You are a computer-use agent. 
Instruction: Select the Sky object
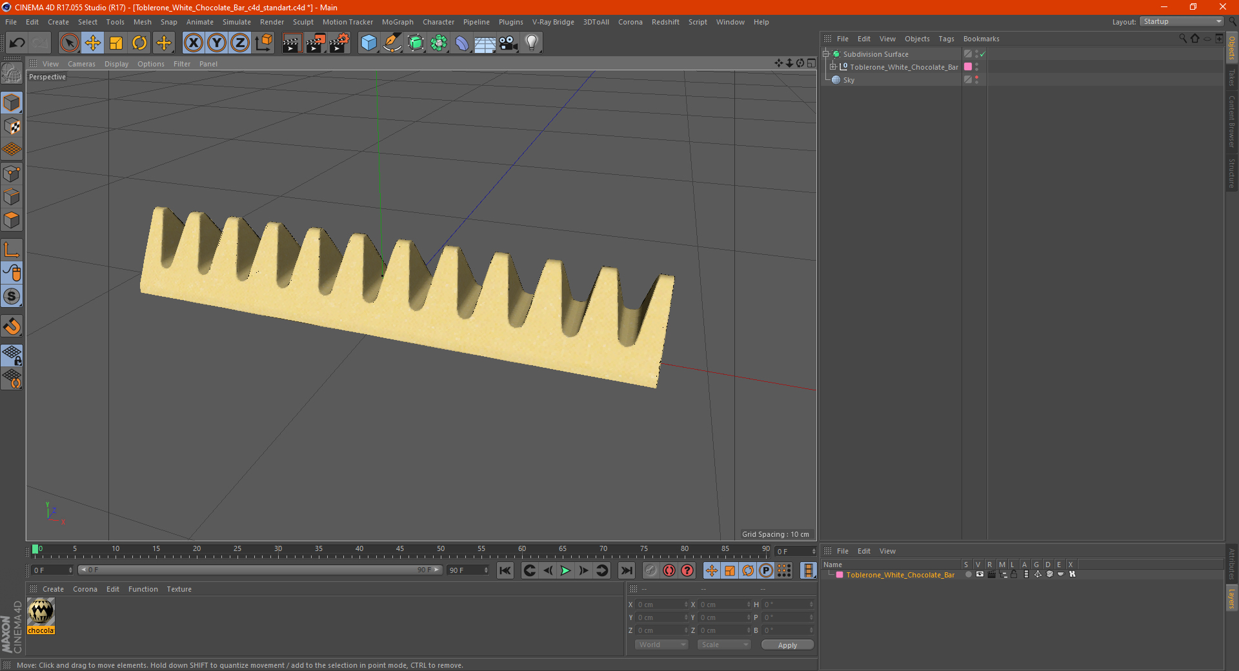click(849, 80)
